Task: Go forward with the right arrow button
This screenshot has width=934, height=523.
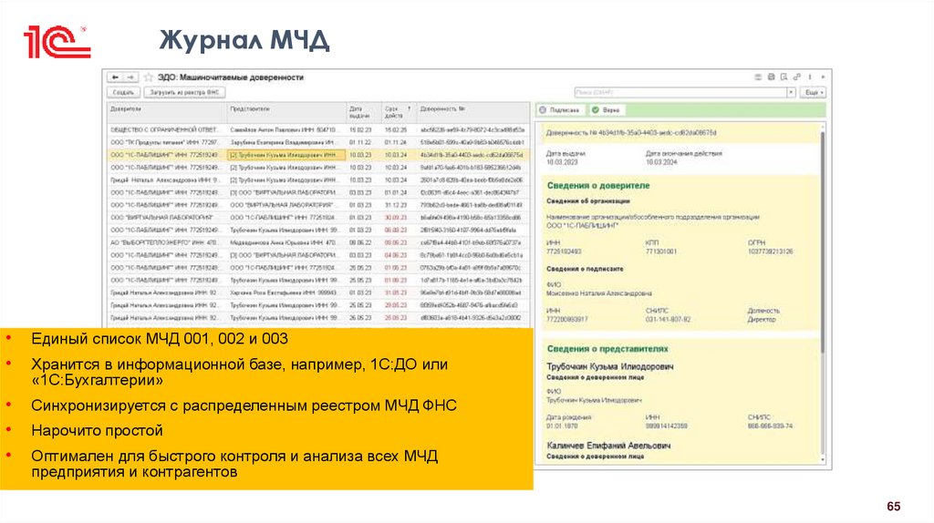Action: 130,77
